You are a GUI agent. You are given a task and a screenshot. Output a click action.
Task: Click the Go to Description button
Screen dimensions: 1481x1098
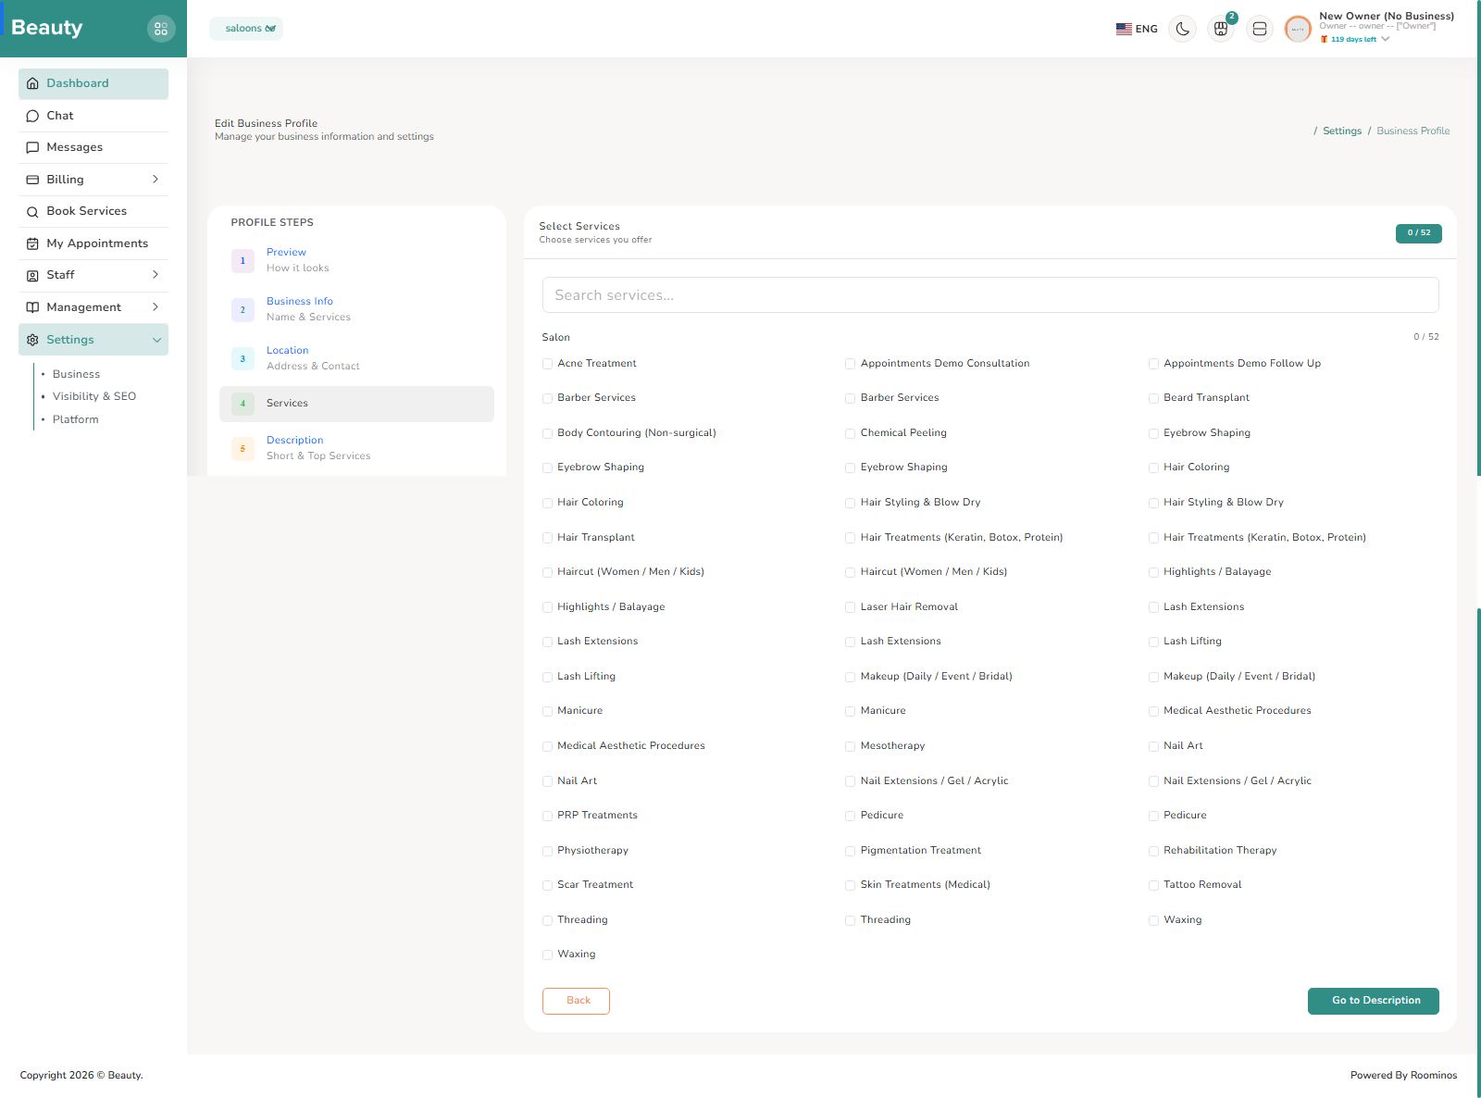point(1373,1001)
